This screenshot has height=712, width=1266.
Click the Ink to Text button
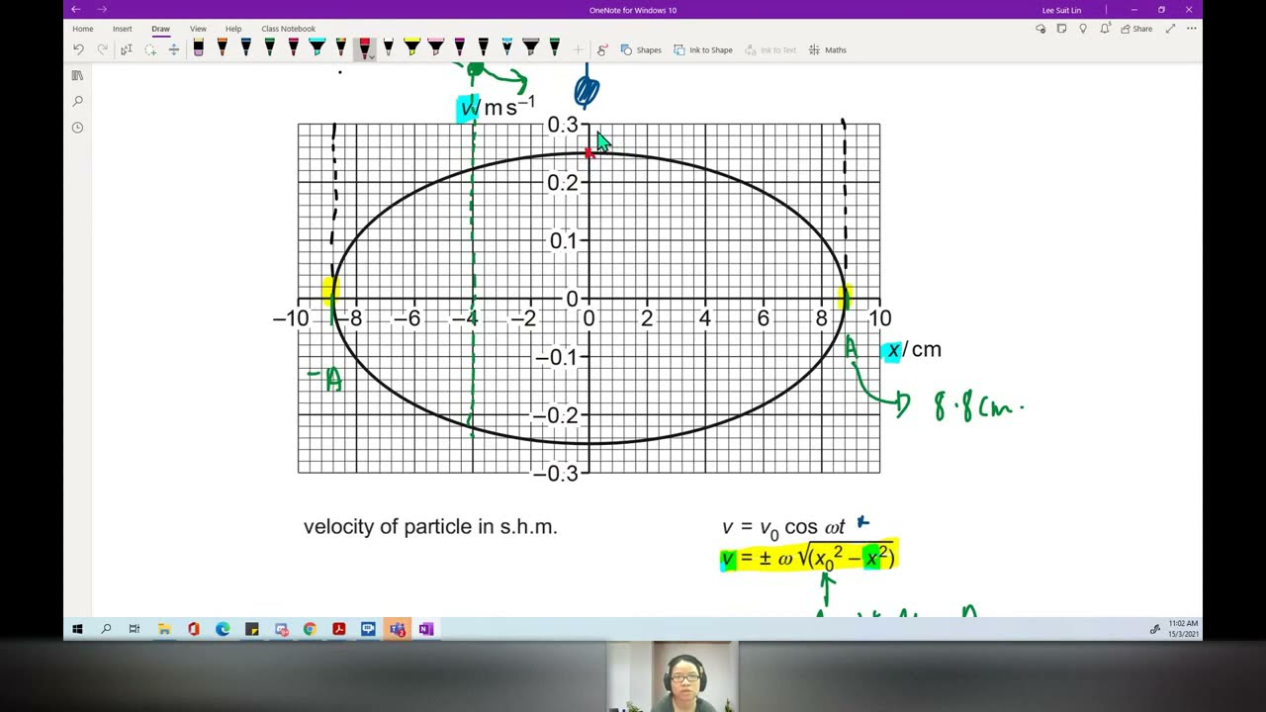click(770, 49)
